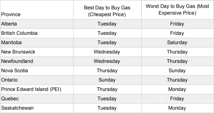Image resolution: width=214 pixels, height=113 pixels.
Task: Click Saskatchewan's best day cell, Tuesday
Action: 107,108
